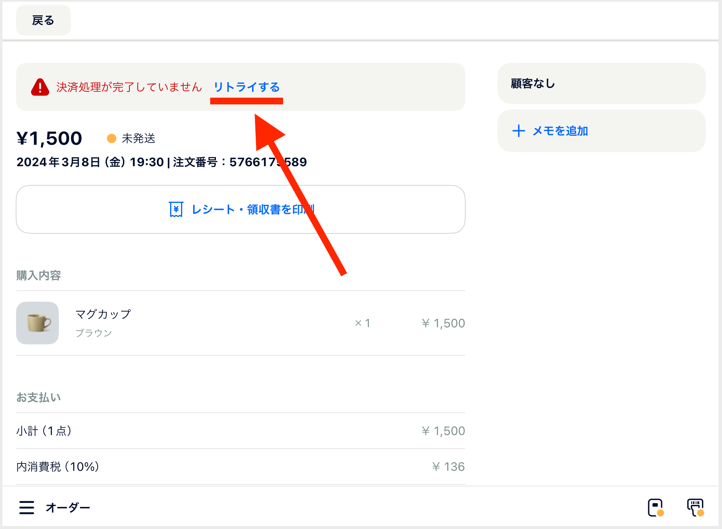Click the 購入内容 section heading
722x529 pixels.
38,276
